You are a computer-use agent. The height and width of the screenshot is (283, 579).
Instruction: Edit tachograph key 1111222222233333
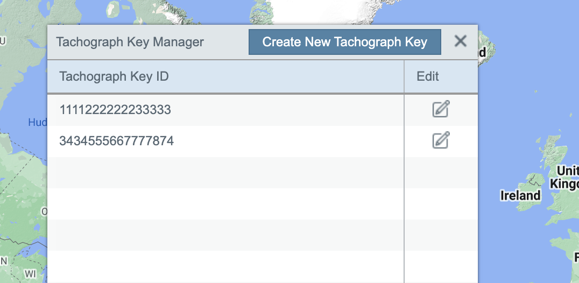(441, 109)
